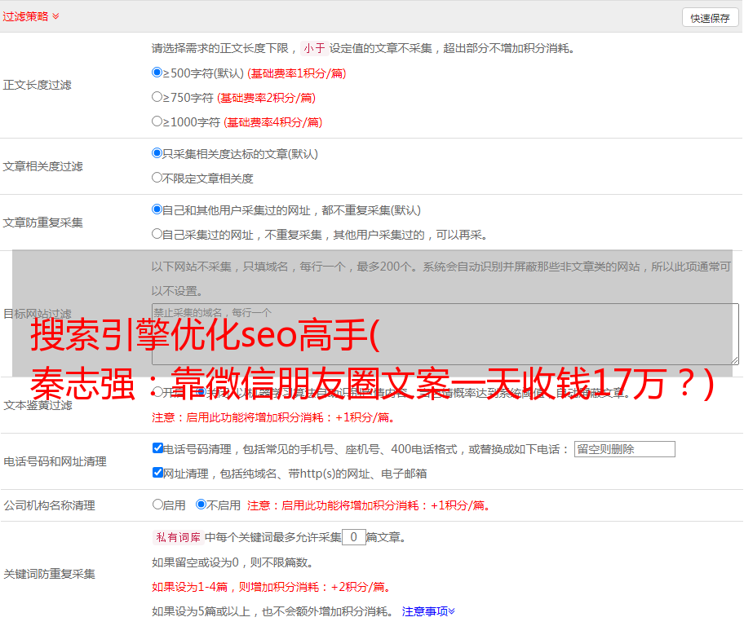Click the 电话号码和网址清理 row label
This screenshot has height=626, width=744.
[x=55, y=461]
